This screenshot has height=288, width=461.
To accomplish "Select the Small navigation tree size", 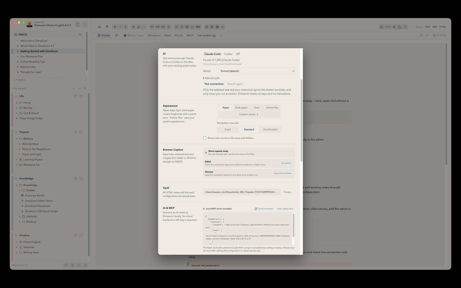I will (228, 130).
